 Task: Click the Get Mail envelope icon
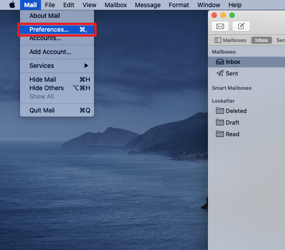coord(220,26)
